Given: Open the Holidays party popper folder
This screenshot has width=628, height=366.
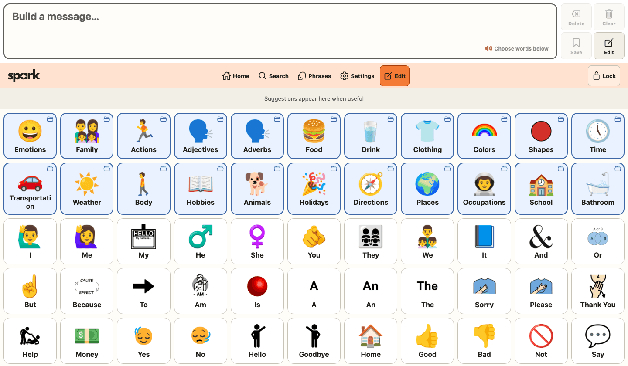Looking at the screenshot, I should (x=314, y=189).
